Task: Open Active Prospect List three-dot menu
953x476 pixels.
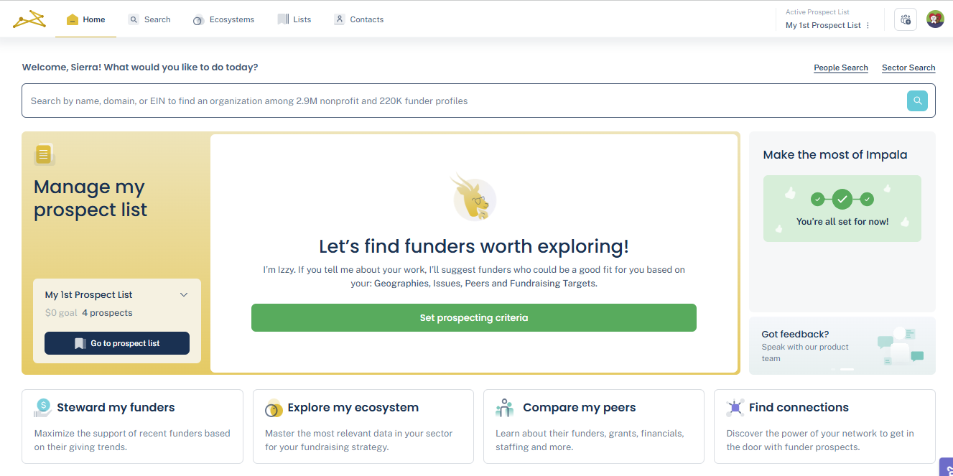Action: click(868, 25)
